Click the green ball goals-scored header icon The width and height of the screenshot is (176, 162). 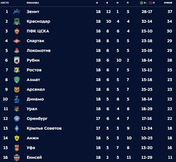pyautogui.click(x=141, y=3)
